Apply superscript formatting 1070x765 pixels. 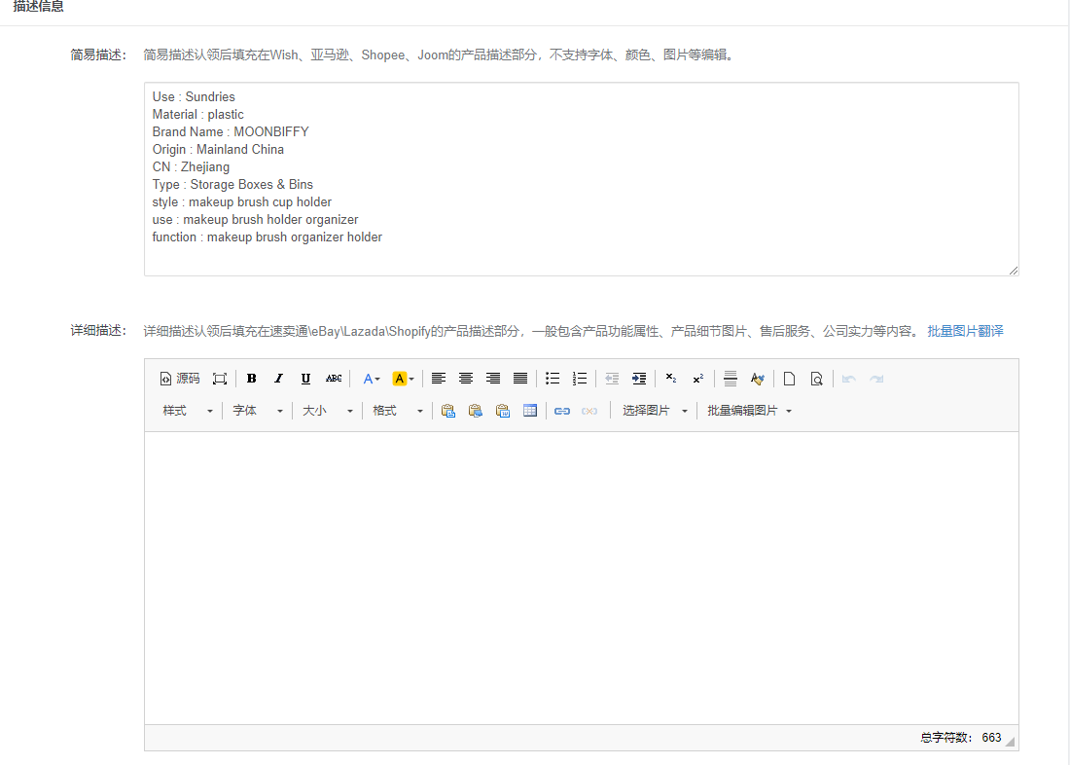[x=698, y=379]
